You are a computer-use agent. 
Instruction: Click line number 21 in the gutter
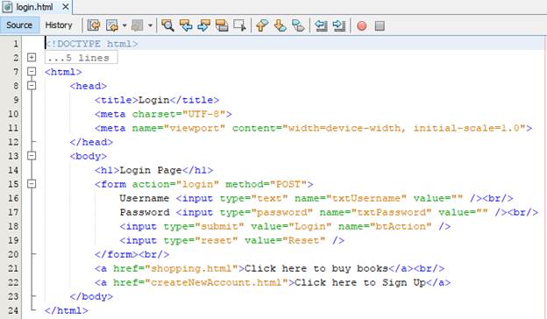(13, 268)
